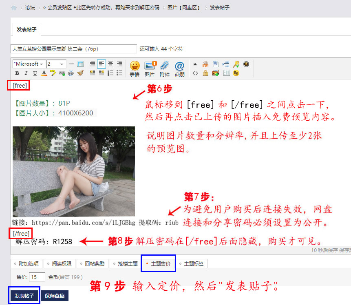This screenshot has width=351, height=305.
Task: Open the 表情 emoticon picker
Action: click(135, 69)
